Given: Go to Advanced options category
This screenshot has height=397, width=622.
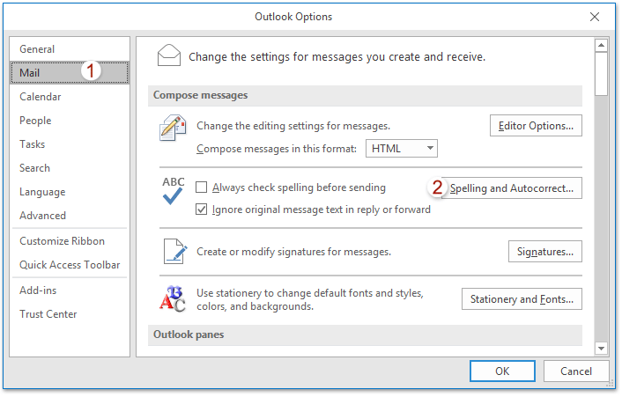Looking at the screenshot, I should [x=42, y=215].
